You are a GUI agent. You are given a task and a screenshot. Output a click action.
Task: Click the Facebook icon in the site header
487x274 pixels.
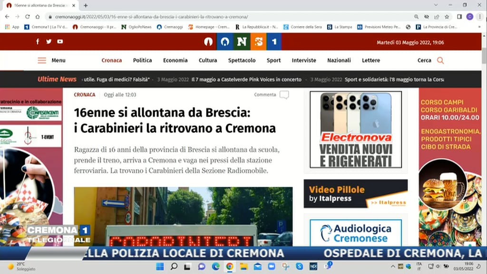[38, 41]
